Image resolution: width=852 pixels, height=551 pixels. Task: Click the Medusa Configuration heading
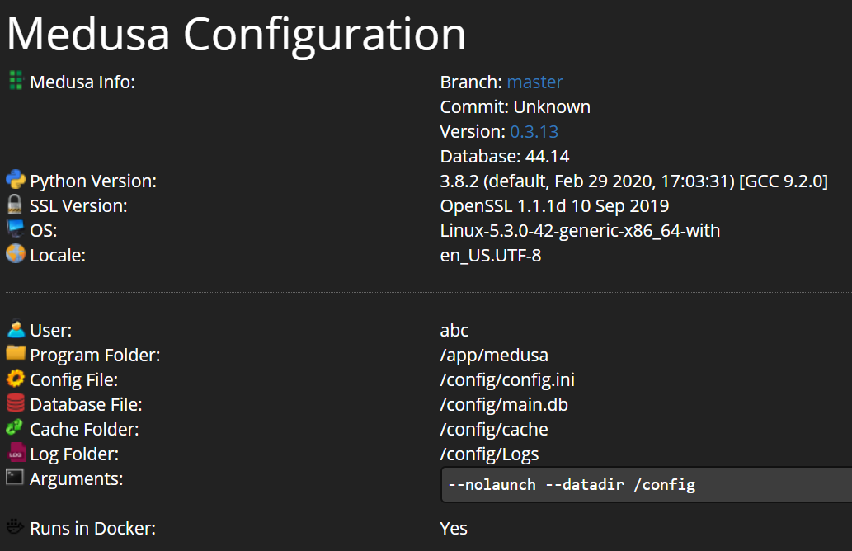(236, 35)
